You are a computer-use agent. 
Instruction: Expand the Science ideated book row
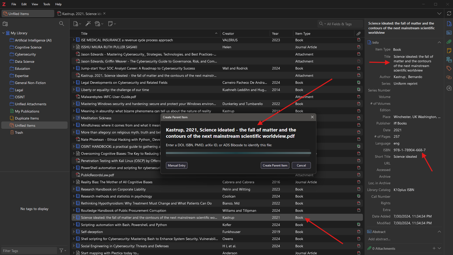[x=74, y=217]
